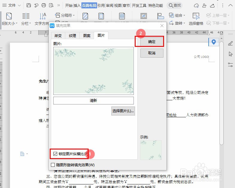Click the page border icon in the ribbon
Viewport: 235px width, 188px height.
(101, 16)
